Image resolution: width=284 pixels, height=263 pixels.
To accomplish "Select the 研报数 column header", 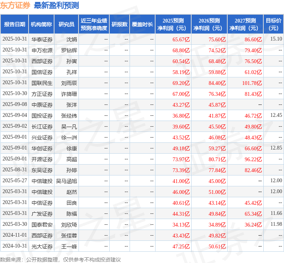I will pos(119,24).
